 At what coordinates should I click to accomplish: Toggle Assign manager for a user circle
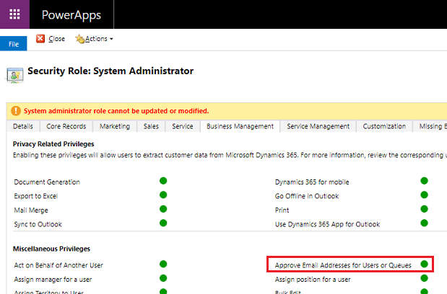(163, 278)
